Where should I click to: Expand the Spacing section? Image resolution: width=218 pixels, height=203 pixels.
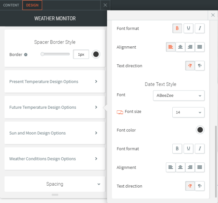55,184
